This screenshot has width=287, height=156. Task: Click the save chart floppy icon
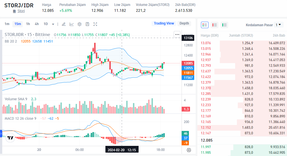click(87, 24)
